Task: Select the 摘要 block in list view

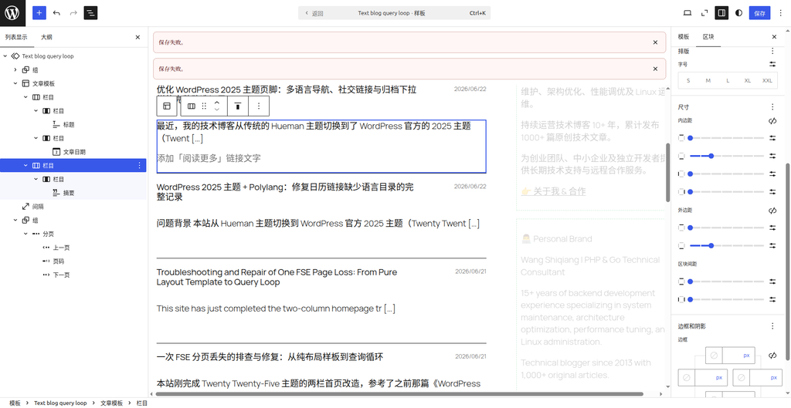Action: (x=69, y=192)
